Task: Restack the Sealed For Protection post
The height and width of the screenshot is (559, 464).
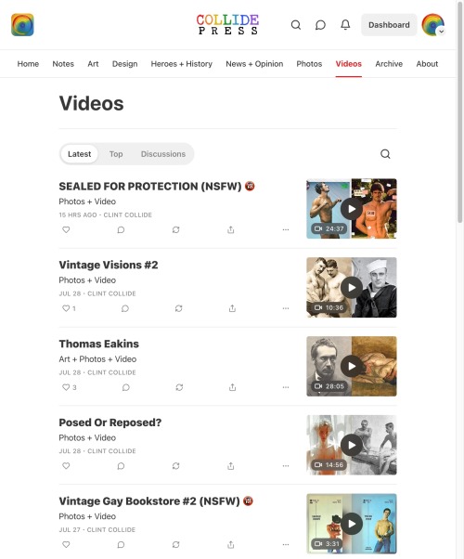Action: coord(175,230)
